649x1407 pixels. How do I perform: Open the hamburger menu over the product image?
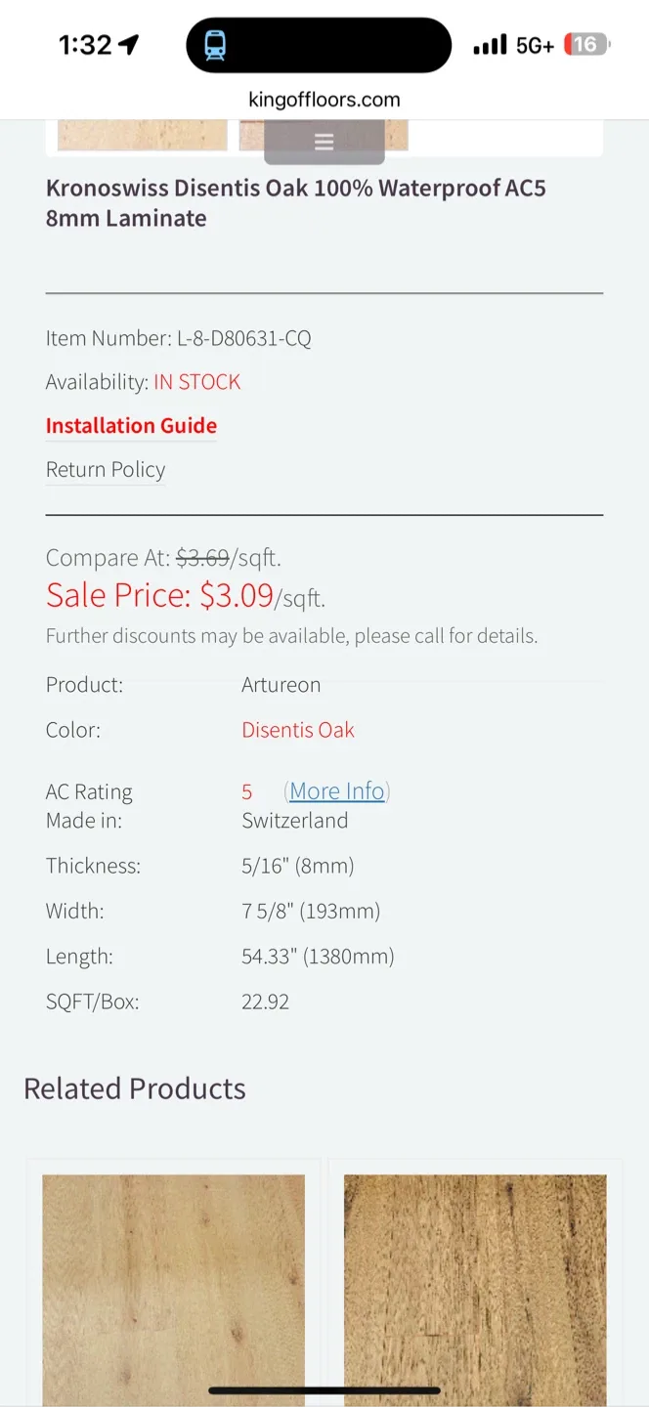pos(324,141)
